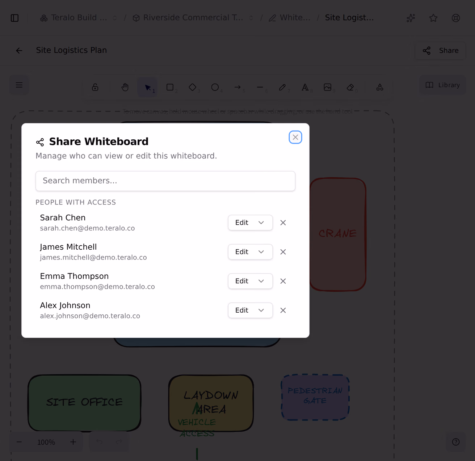This screenshot has height=461, width=475.
Task: Open the help lifebuoy icon
Action: click(x=456, y=18)
